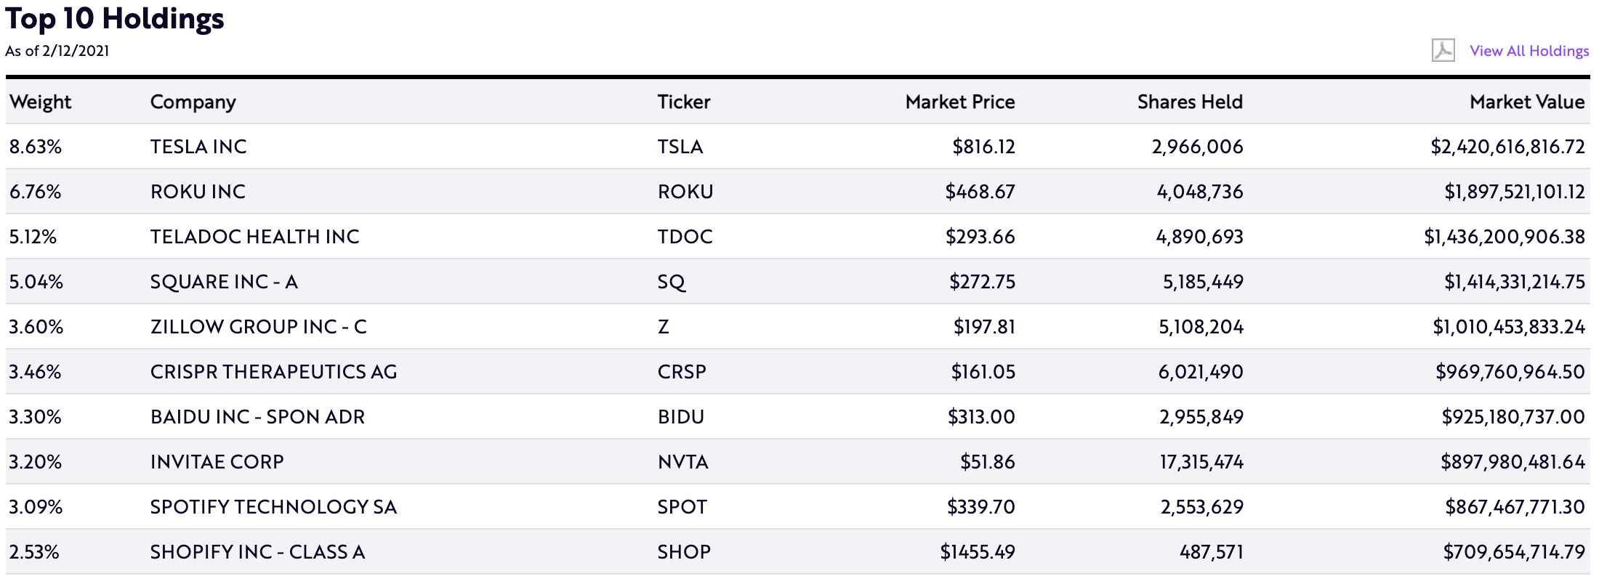Screen dimensions: 1599x584
Task: Click the Market Price column header
Action: pyautogui.click(x=959, y=102)
